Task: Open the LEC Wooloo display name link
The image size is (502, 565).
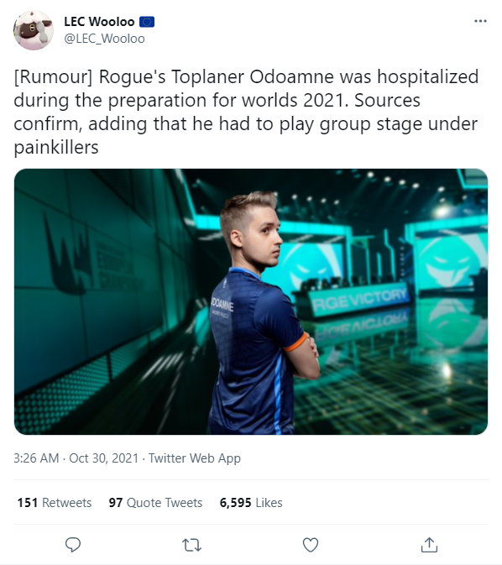Action: point(99,22)
